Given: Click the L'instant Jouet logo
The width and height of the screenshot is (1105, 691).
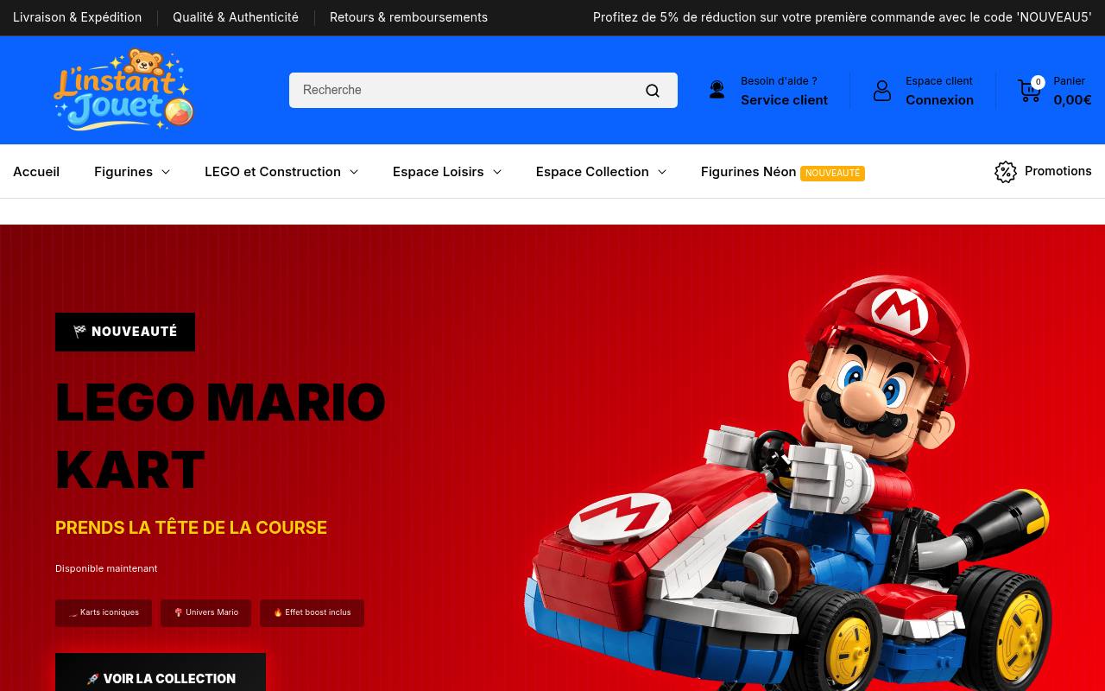Looking at the screenshot, I should pyautogui.click(x=124, y=90).
